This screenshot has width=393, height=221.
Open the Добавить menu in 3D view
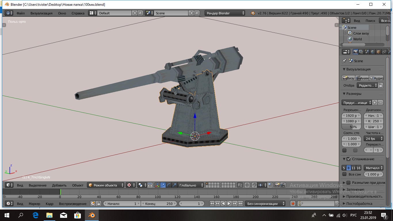(59, 185)
